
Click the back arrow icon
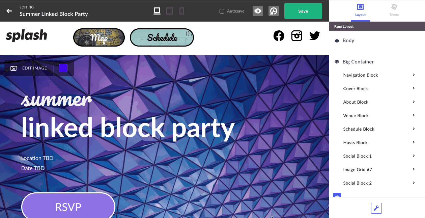9,11
